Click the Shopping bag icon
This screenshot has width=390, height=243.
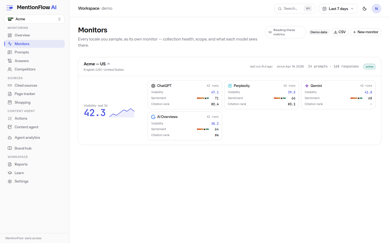coord(10,103)
